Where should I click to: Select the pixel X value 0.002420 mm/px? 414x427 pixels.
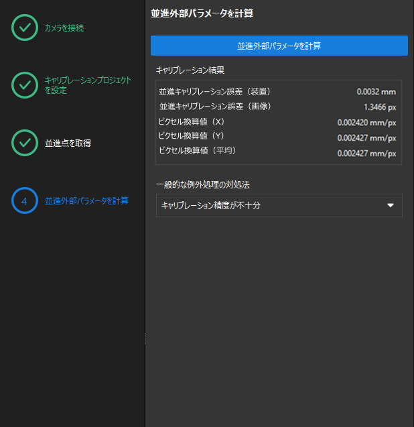tap(366, 123)
